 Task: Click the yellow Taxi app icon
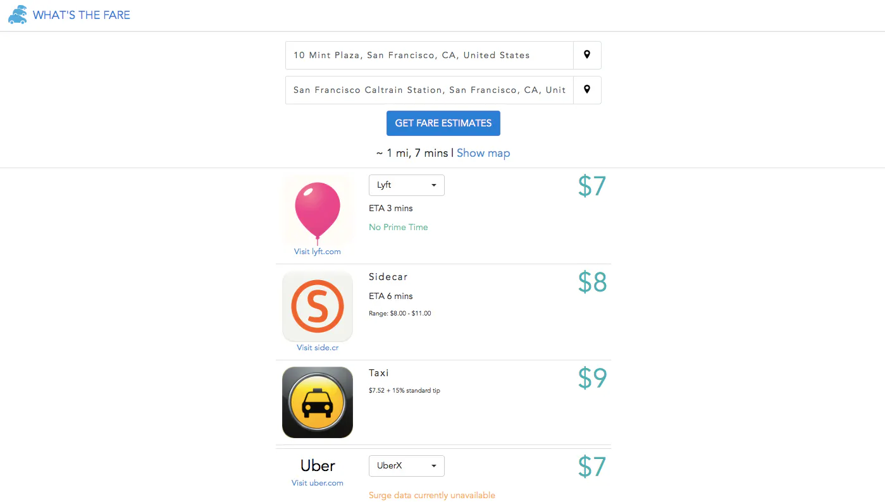pos(318,402)
